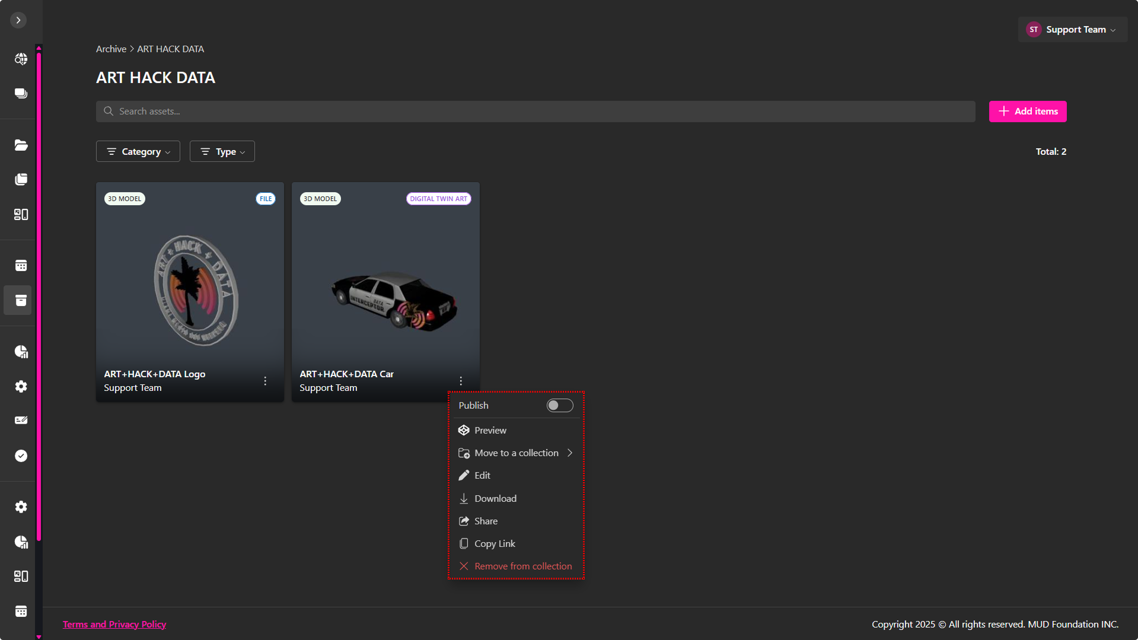
Task: Expand the left sidebar with arrow button
Action: click(18, 20)
